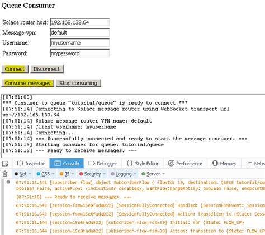Expand the Logging filter dropdown arrow
Screen dimensions: 265x235
point(135,174)
